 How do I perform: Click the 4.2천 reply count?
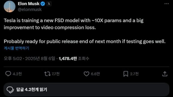tap(17, 74)
